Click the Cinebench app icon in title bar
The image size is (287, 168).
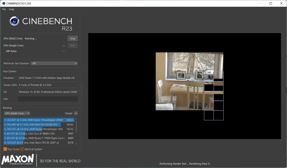pos(3,3)
